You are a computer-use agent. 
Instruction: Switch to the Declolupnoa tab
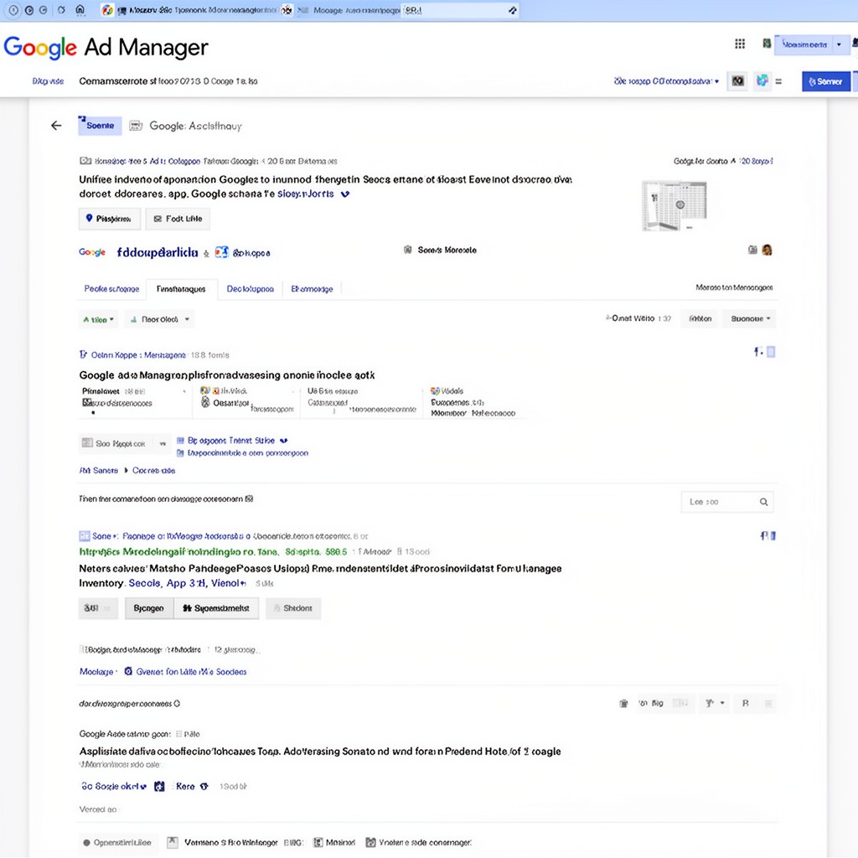pyautogui.click(x=250, y=288)
